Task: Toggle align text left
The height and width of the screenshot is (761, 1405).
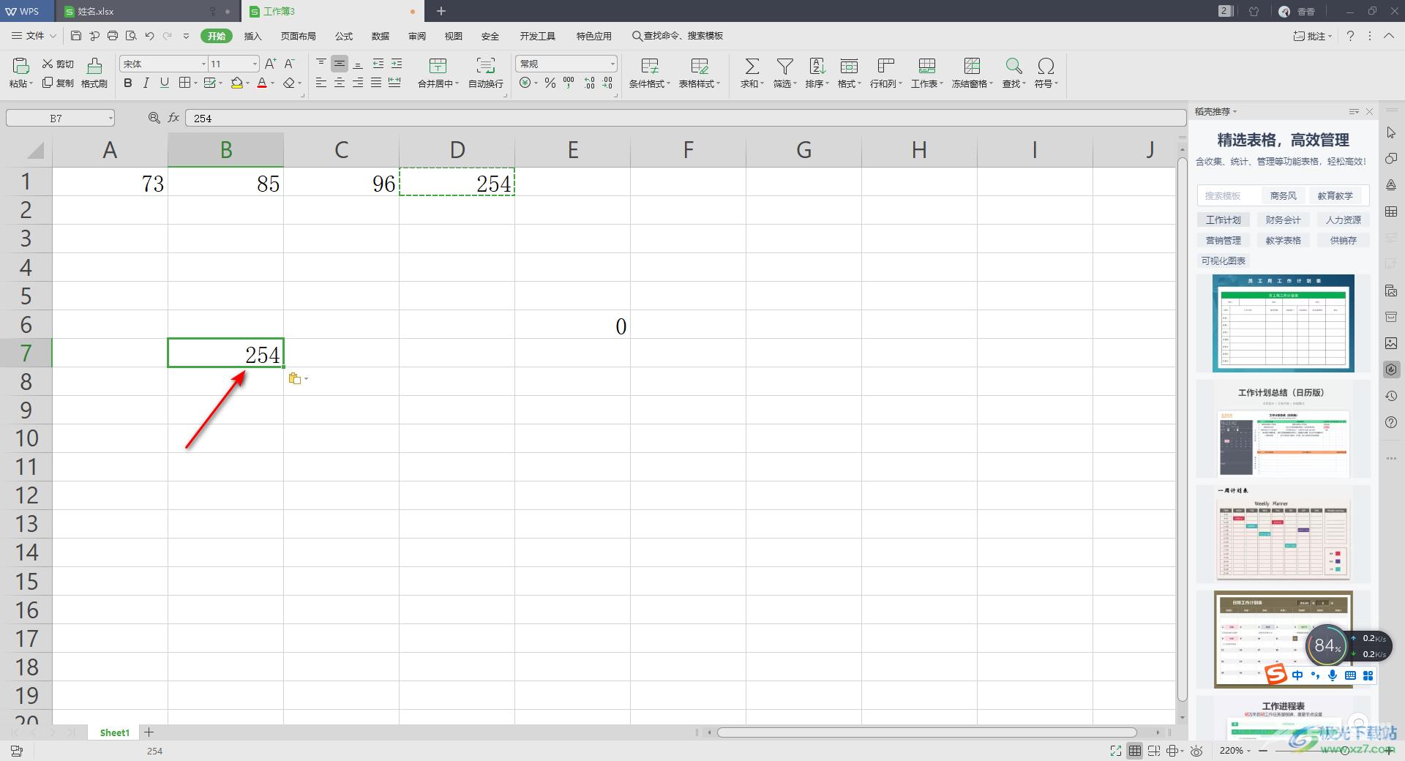Action: pyautogui.click(x=321, y=83)
